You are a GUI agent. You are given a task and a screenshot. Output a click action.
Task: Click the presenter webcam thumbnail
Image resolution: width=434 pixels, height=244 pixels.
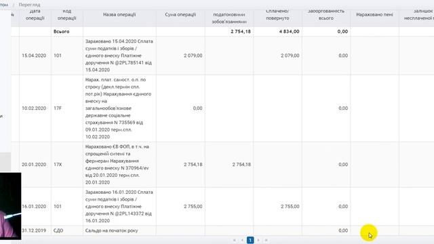[x=11, y=206]
